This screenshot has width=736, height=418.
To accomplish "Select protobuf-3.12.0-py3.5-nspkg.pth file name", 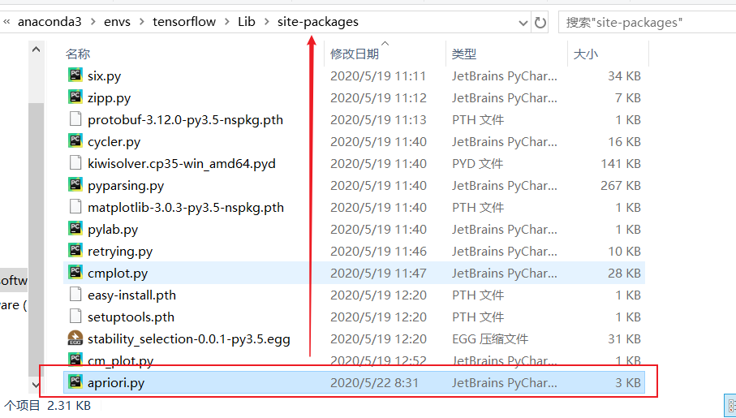I will click(x=185, y=120).
